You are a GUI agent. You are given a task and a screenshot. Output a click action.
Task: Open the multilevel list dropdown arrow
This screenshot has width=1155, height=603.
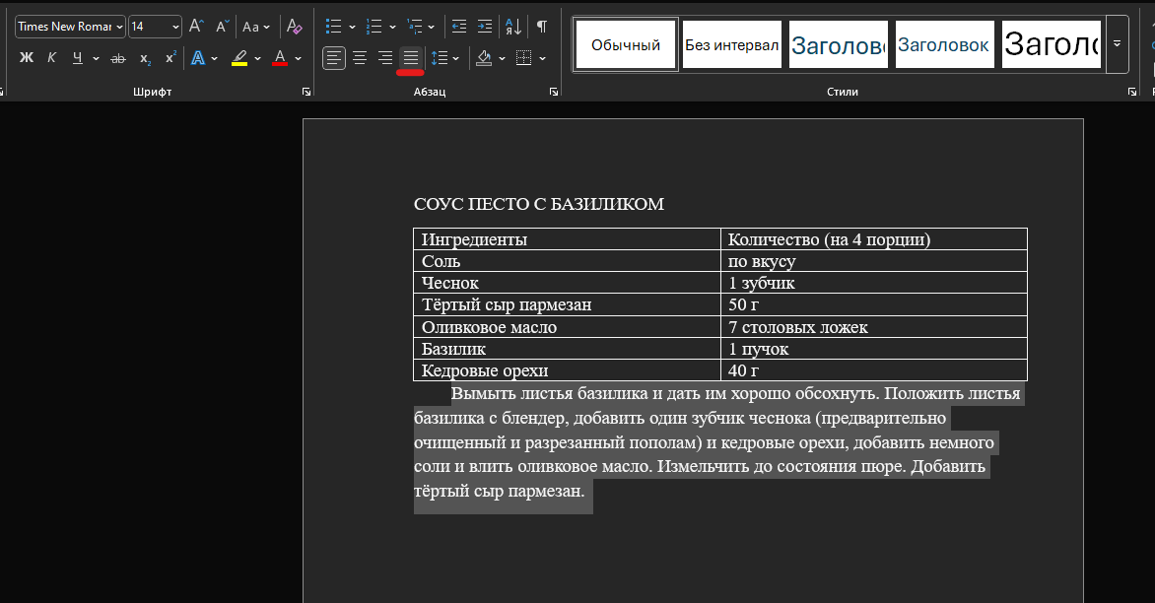(x=431, y=28)
